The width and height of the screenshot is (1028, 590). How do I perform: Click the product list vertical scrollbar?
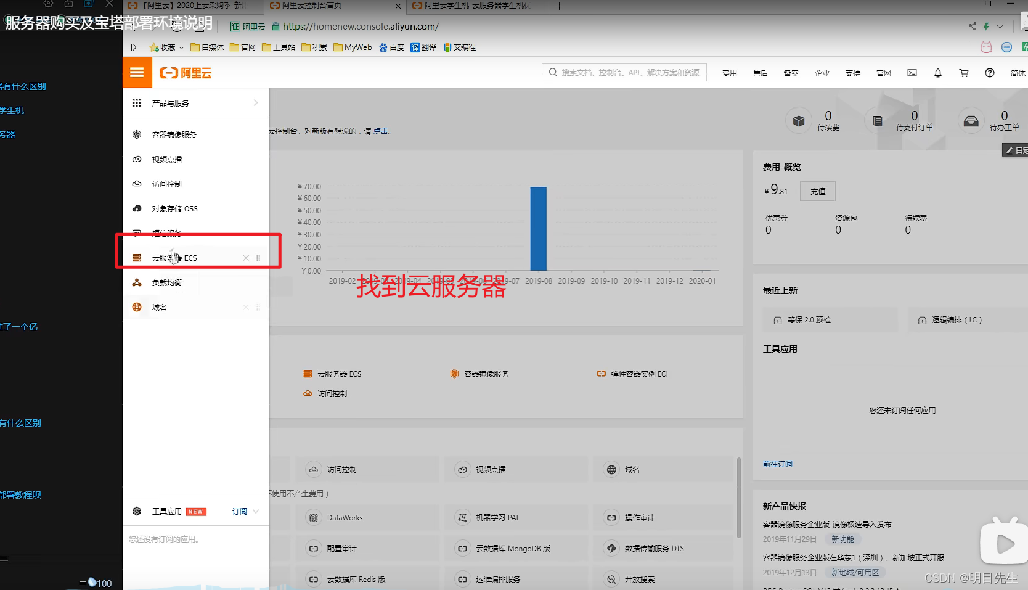[x=738, y=498]
